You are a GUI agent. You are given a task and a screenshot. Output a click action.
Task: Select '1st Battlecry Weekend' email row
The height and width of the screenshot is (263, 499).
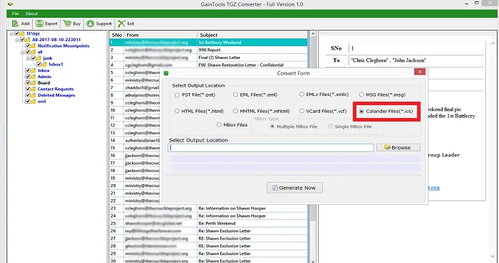[208, 42]
